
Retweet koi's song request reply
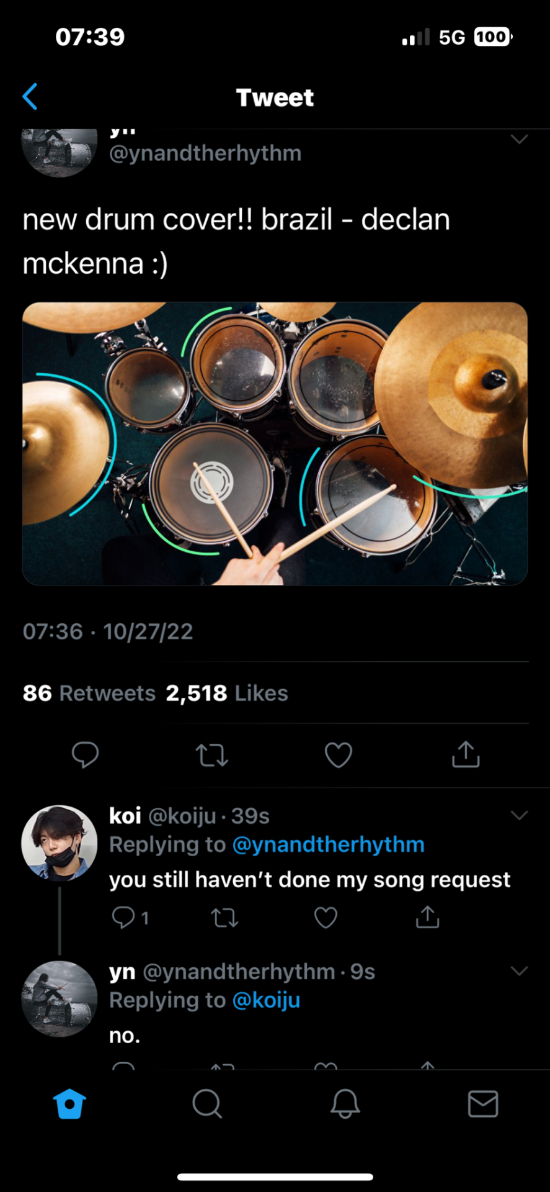tap(224, 917)
